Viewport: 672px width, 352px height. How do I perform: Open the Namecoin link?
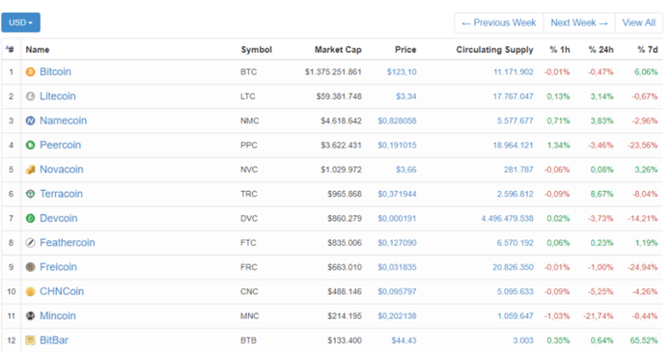[63, 121]
